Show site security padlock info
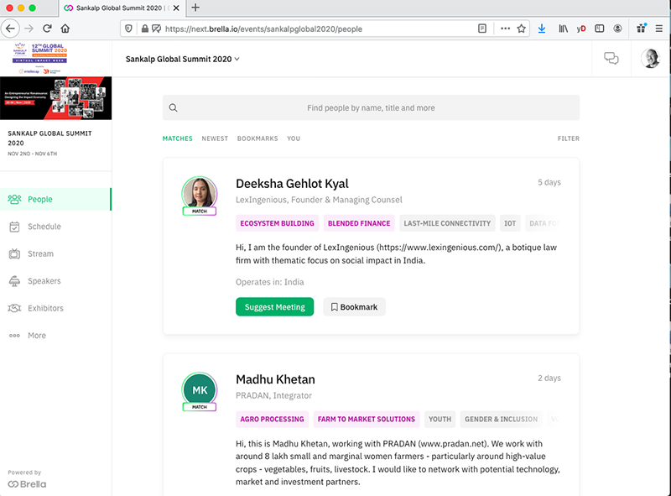Screen dimensions: 671x496 145,29
